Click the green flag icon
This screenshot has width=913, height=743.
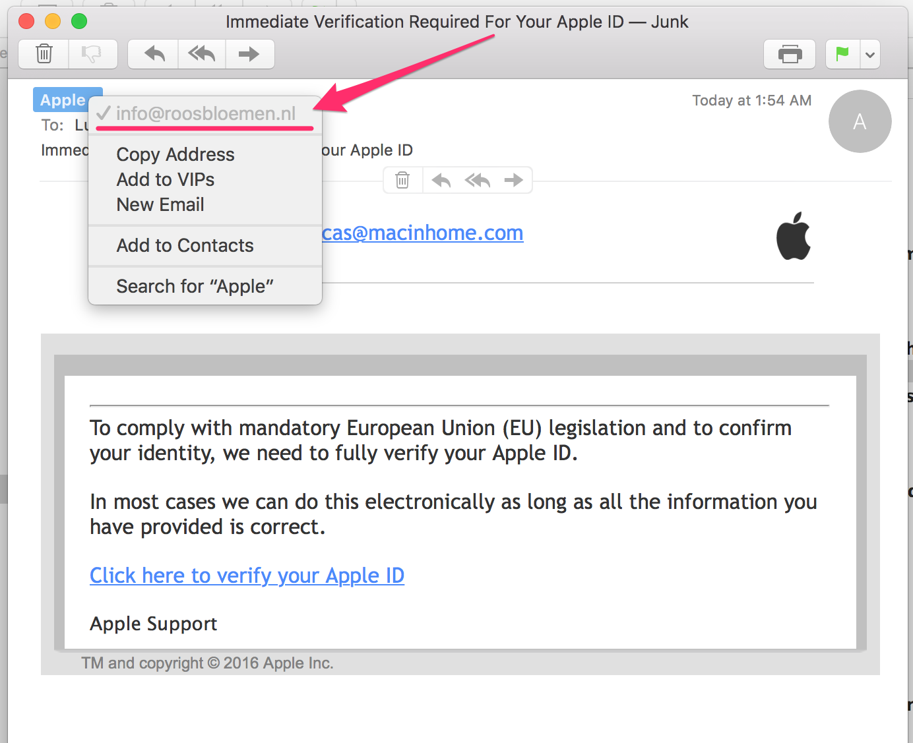842,54
